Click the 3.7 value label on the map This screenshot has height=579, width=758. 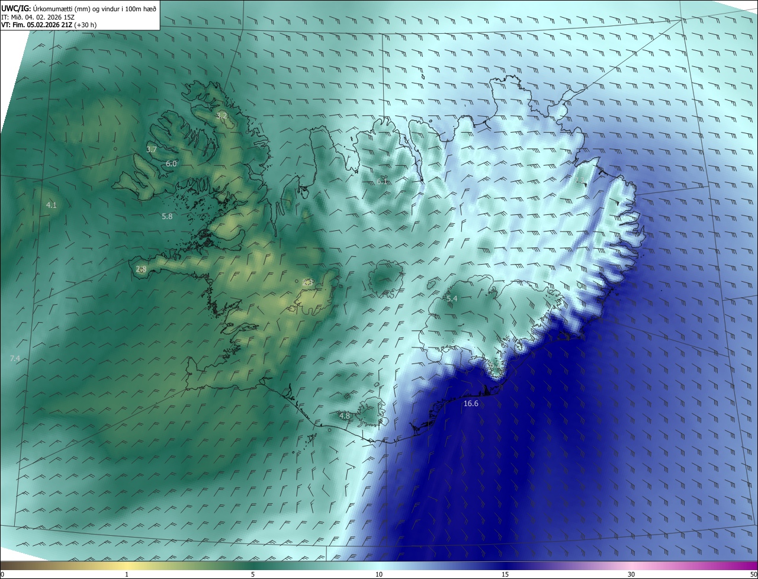click(x=152, y=150)
